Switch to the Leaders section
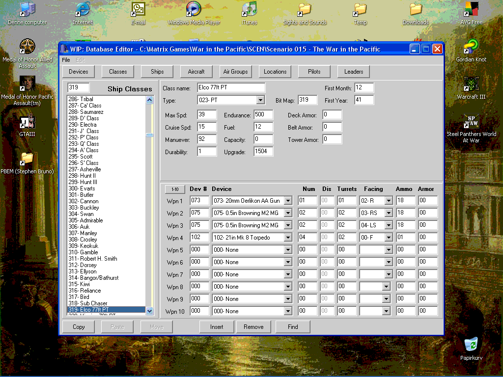Screen dimensions: 503x377 [x=354, y=72]
